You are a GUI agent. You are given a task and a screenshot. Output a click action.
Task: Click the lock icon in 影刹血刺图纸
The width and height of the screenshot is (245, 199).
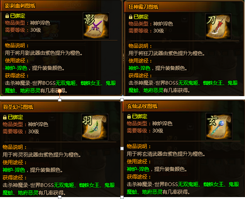[x=7, y=16]
